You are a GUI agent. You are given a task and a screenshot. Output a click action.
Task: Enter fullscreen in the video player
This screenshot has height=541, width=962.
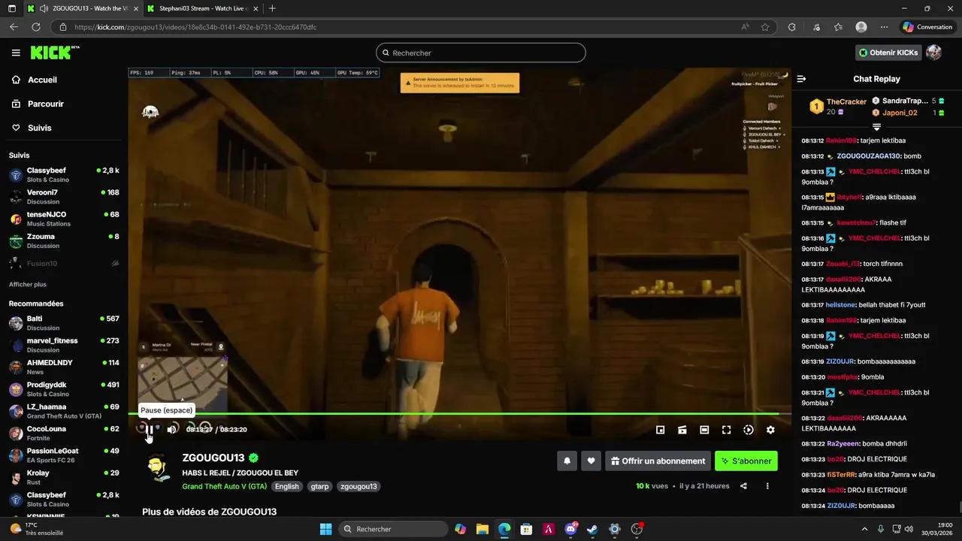click(726, 430)
